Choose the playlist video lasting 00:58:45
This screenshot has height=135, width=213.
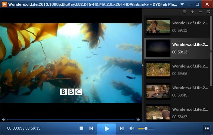pyautogui.click(x=177, y=91)
